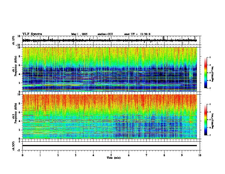
Task: Click the ch.2 colorbar "log(PSD)" label
Action: coord(213,121)
